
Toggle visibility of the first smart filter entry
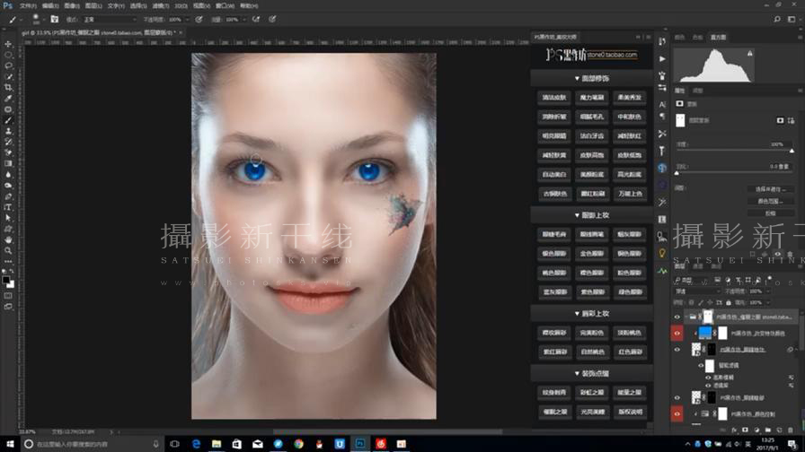(x=708, y=378)
